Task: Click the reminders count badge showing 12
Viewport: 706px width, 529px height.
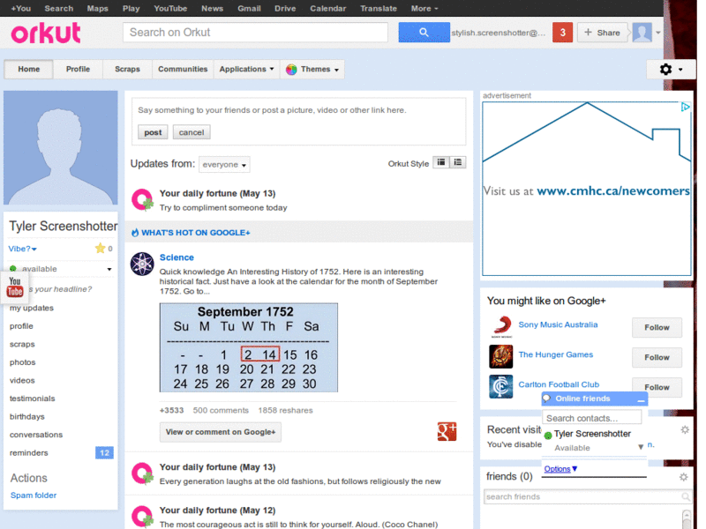Action: 104,452
